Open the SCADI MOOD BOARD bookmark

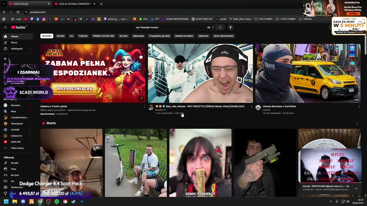(x=175, y=19)
